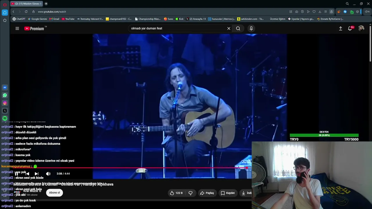372x209 pixels.
Task: Click the time display "3:08 / 4:44"
Action: coord(63,174)
